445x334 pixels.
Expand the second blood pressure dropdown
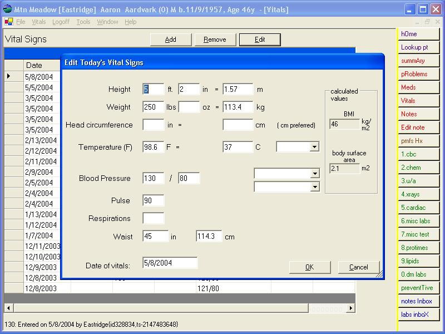tap(315, 187)
